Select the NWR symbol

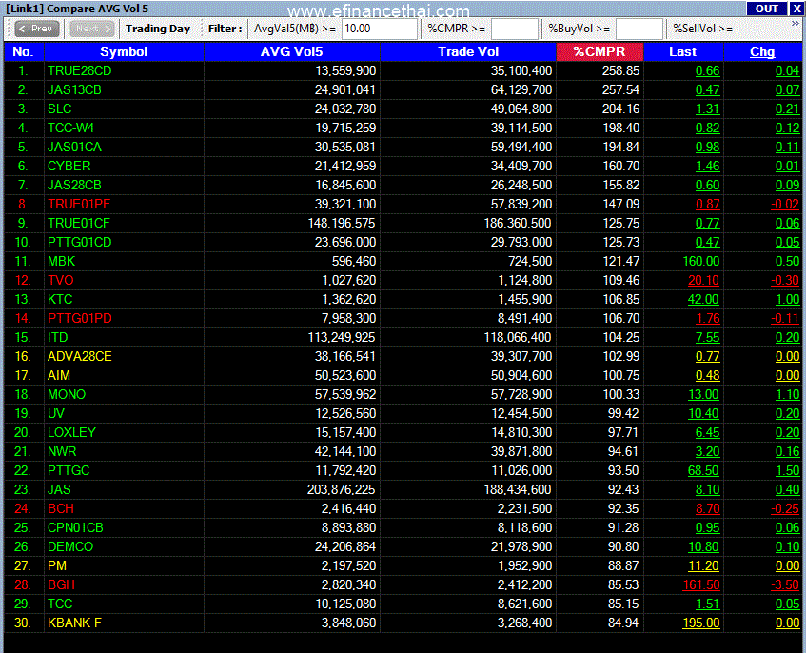pyautogui.click(x=62, y=451)
